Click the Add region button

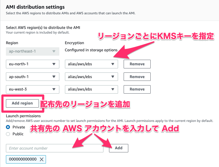(x=22, y=103)
